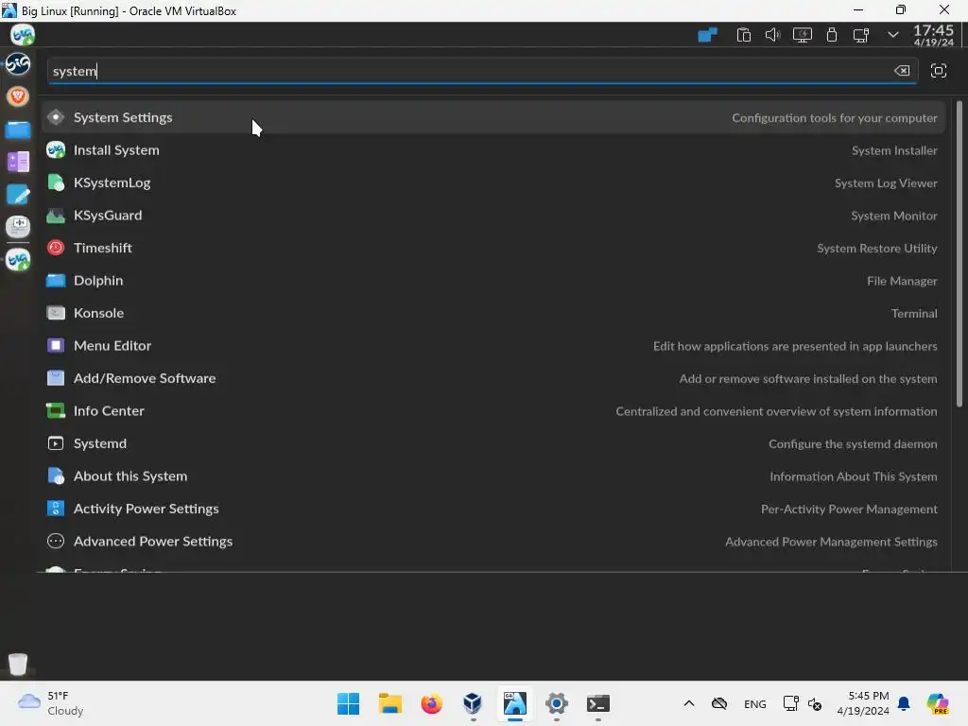Open the Menu Editor icon
The image size is (968, 726).
(56, 346)
